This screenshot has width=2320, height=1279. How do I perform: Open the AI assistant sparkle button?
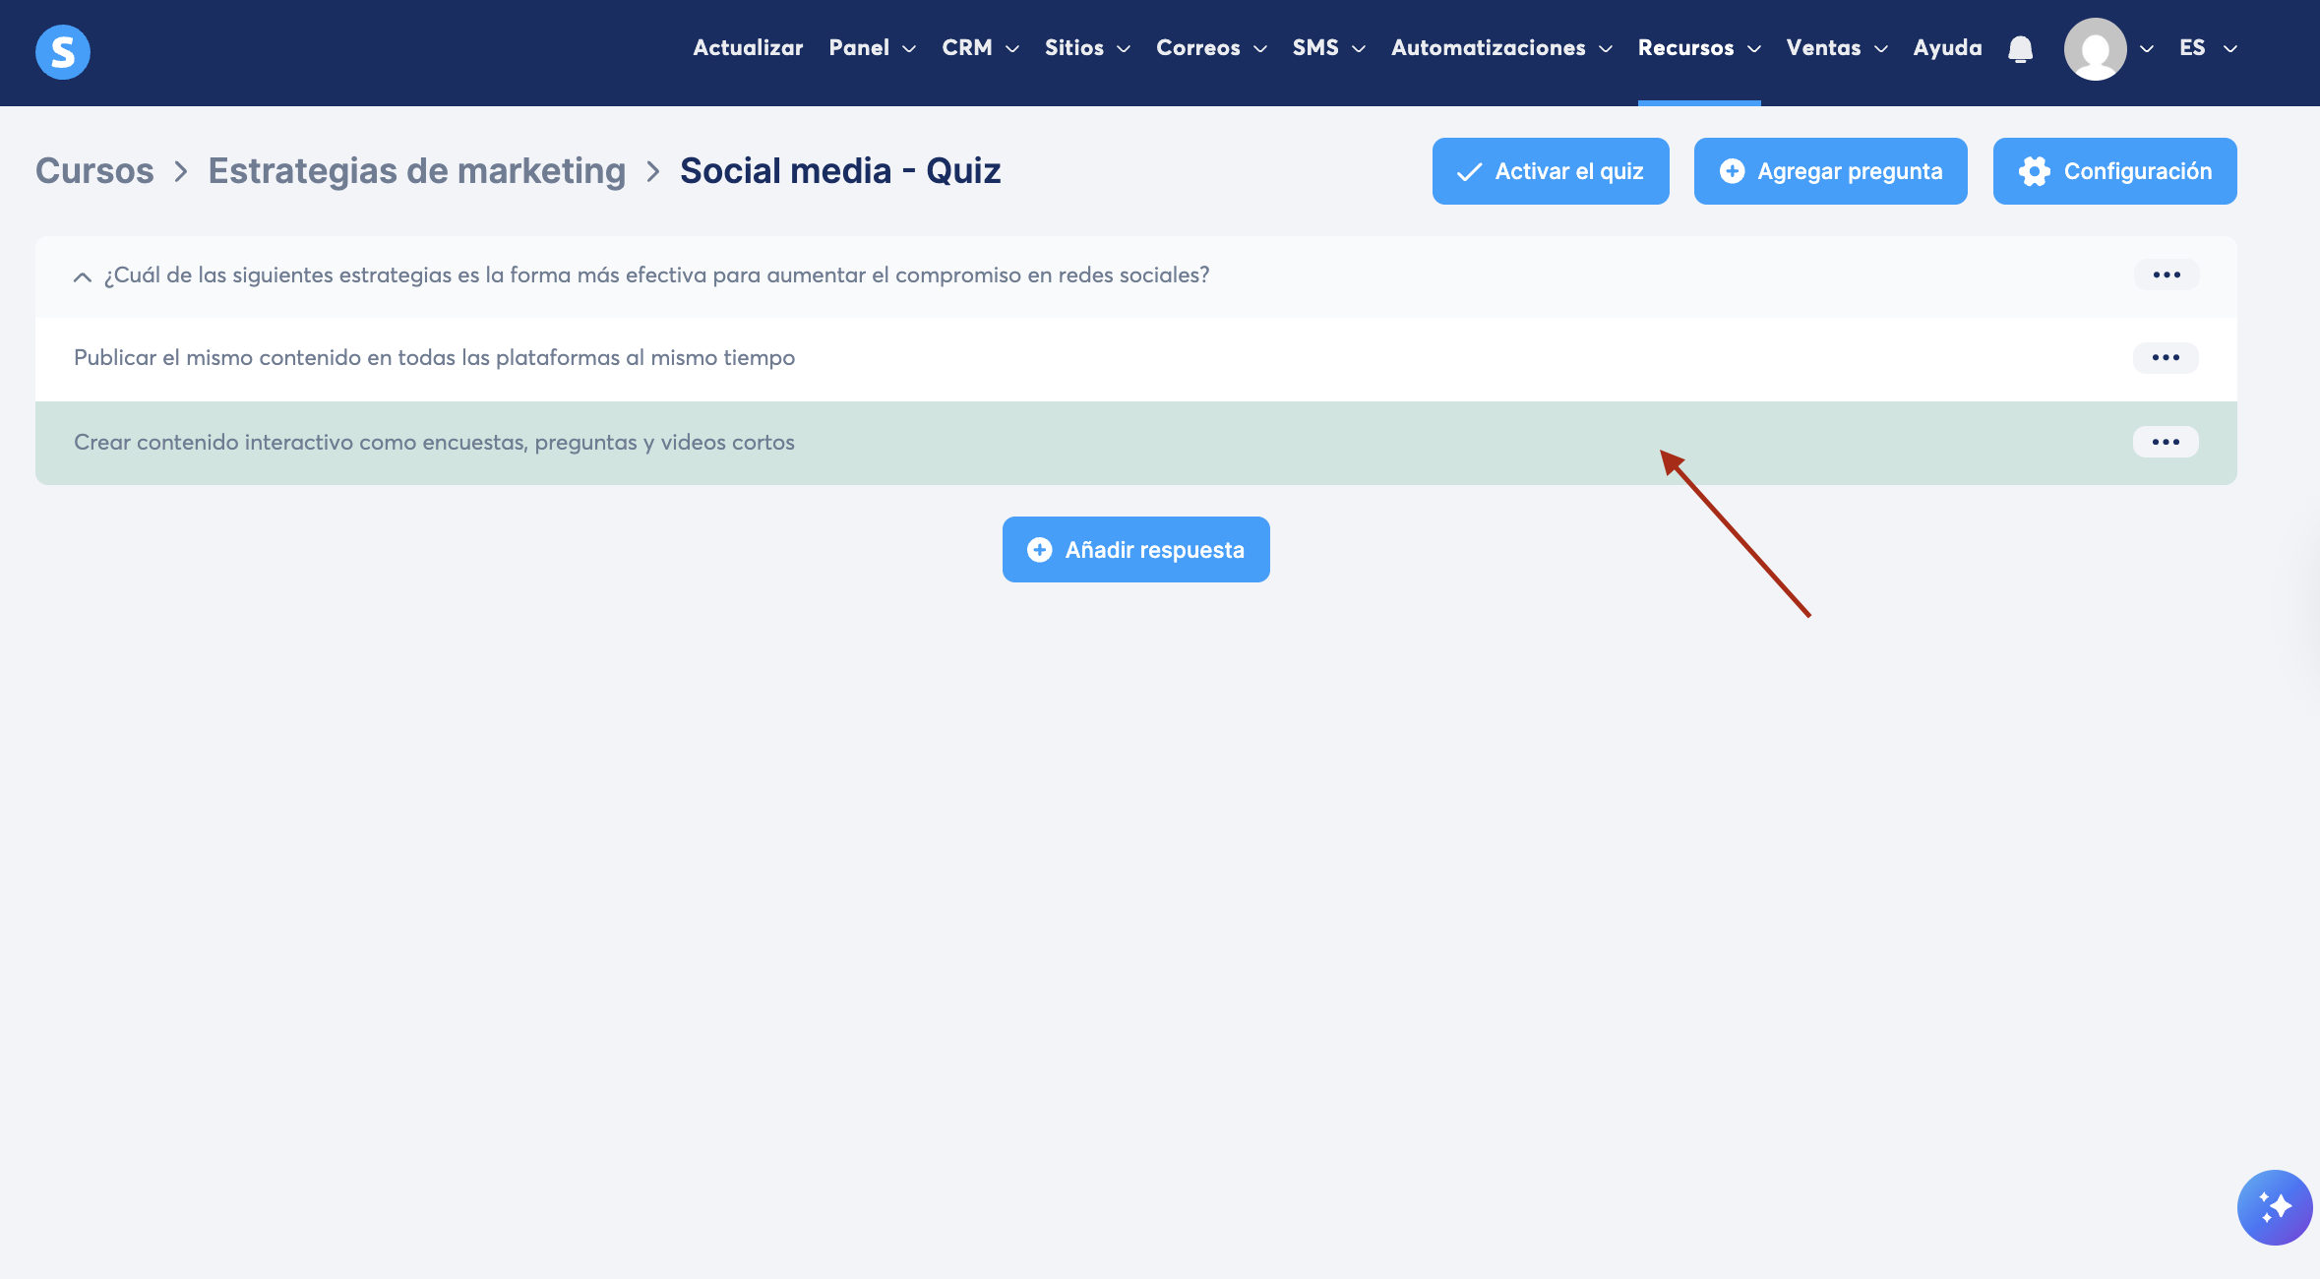pyautogui.click(x=2274, y=1207)
